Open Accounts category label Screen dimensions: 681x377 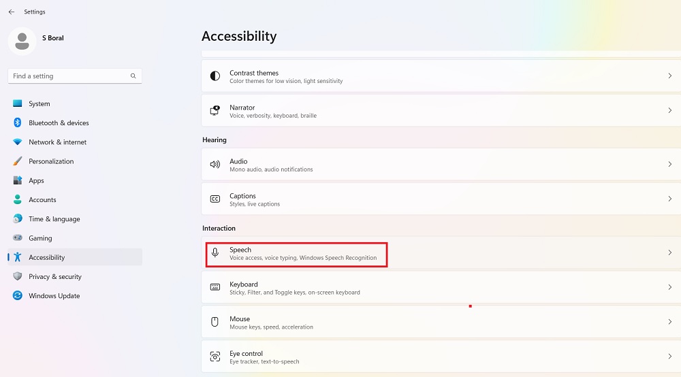pos(42,199)
